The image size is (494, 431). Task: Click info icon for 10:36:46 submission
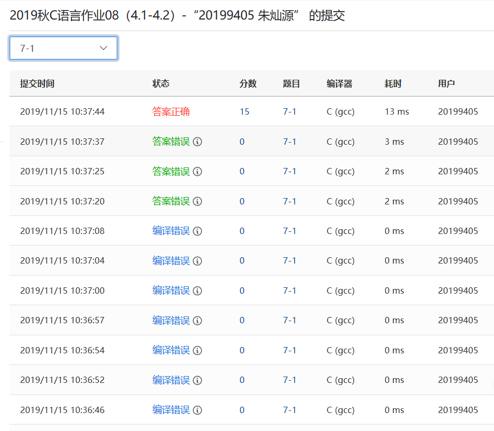(x=198, y=410)
